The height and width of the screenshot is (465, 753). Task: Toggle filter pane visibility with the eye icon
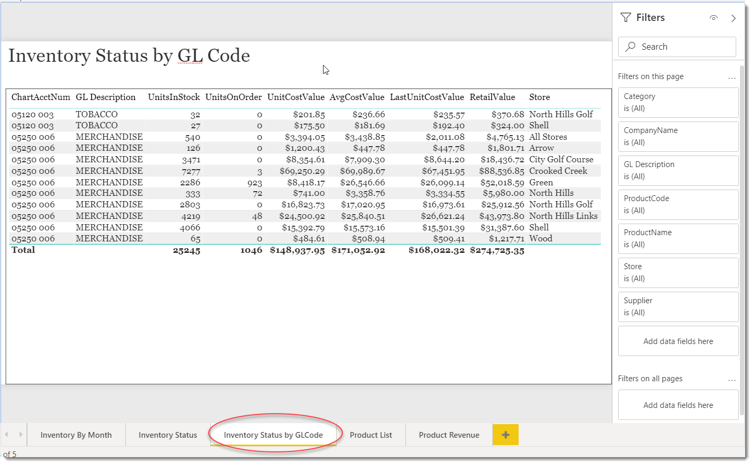(x=714, y=17)
